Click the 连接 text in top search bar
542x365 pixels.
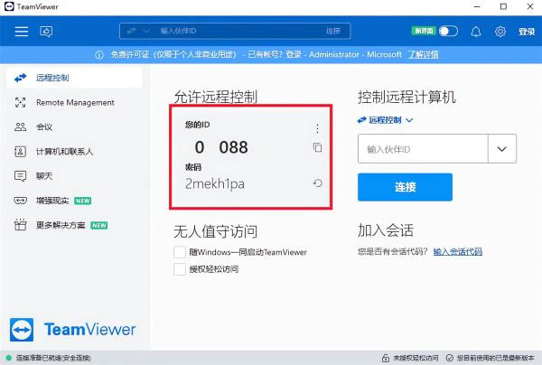(x=332, y=31)
